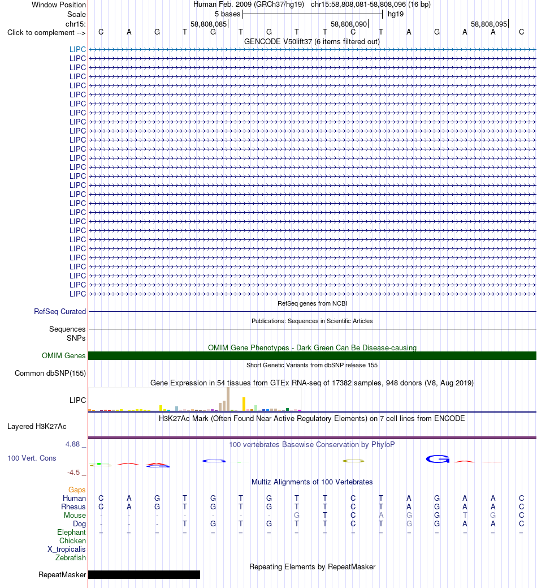
Task: Click the 100 Vert. Cons label
Action: [x=32, y=458]
